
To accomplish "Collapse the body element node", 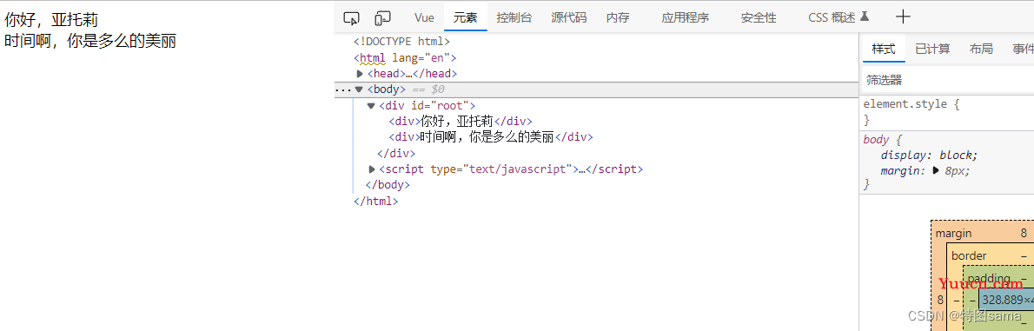I will click(359, 89).
